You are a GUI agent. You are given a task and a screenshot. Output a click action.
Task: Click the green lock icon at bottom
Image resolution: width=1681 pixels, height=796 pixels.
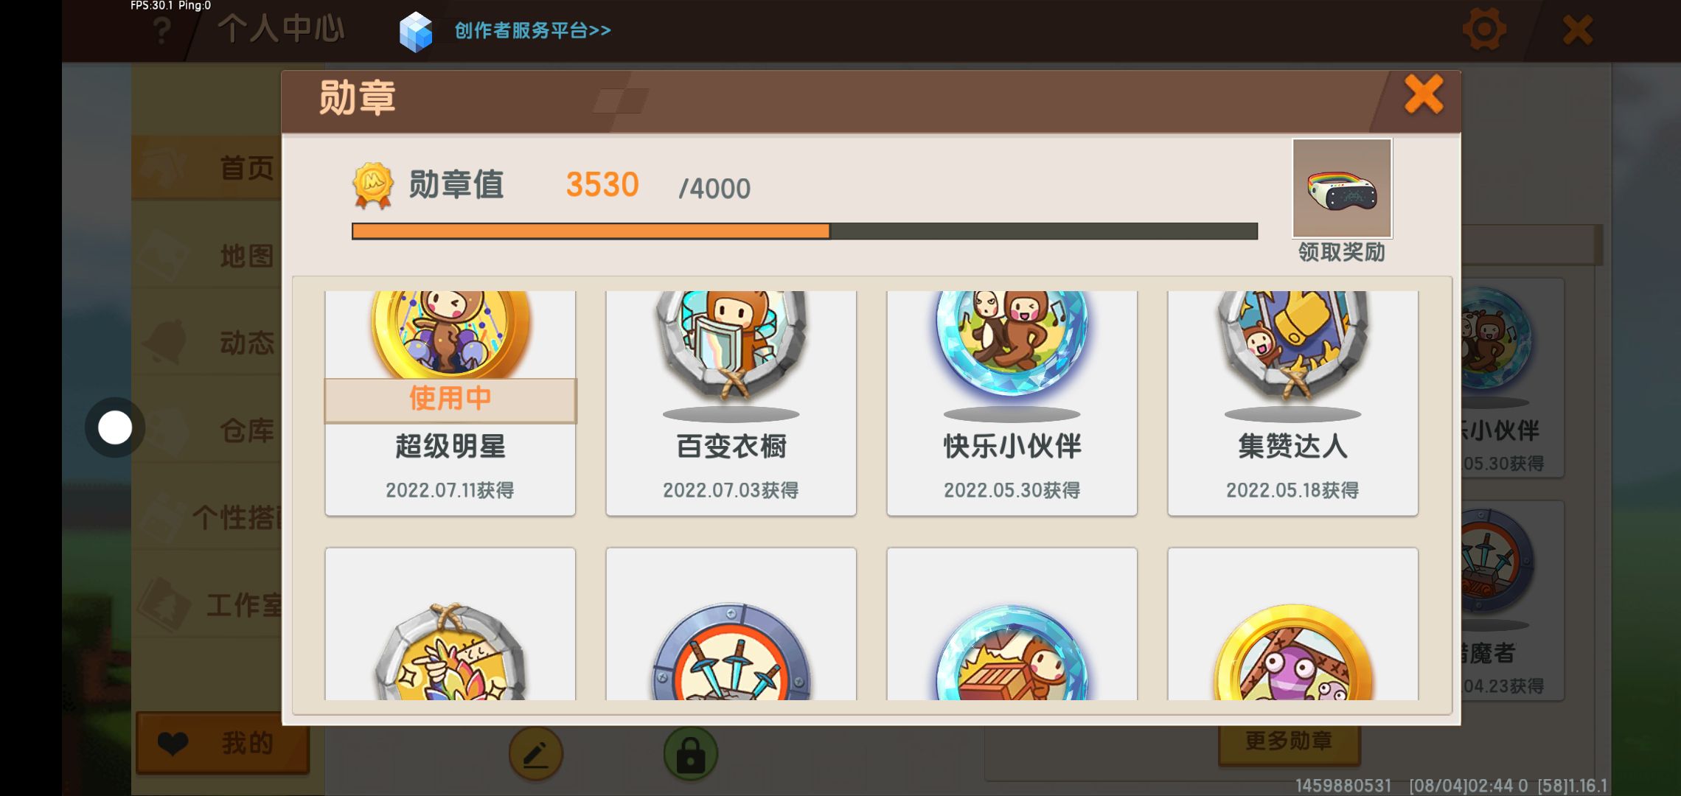691,754
